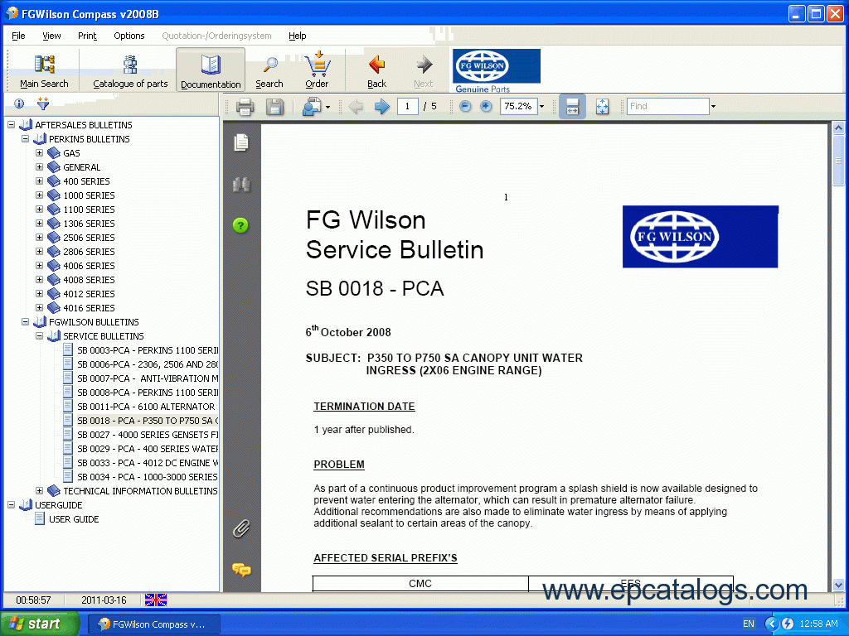Open the Main Search tool
Screen dimensions: 849x636
[x=44, y=71]
